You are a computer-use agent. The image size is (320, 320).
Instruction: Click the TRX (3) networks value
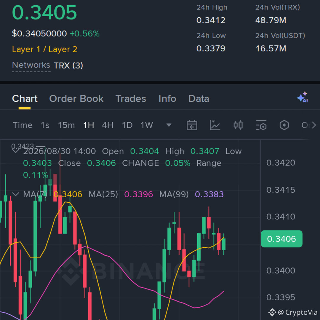[x=68, y=65]
